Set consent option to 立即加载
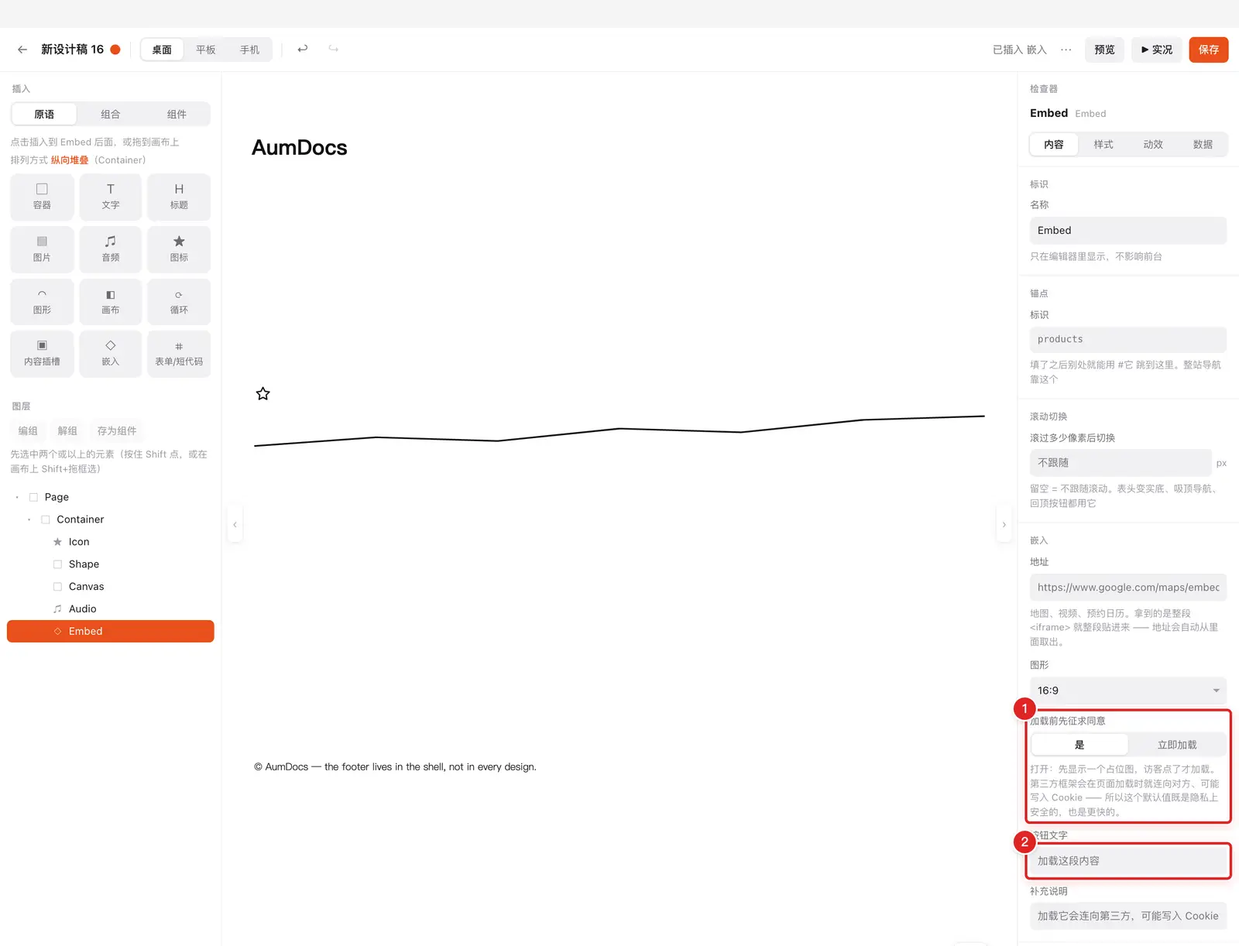 (x=1177, y=745)
